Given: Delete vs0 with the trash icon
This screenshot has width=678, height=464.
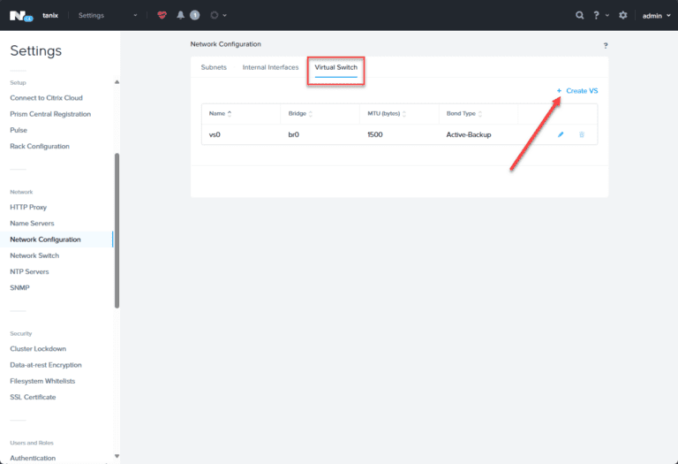Looking at the screenshot, I should (x=582, y=134).
